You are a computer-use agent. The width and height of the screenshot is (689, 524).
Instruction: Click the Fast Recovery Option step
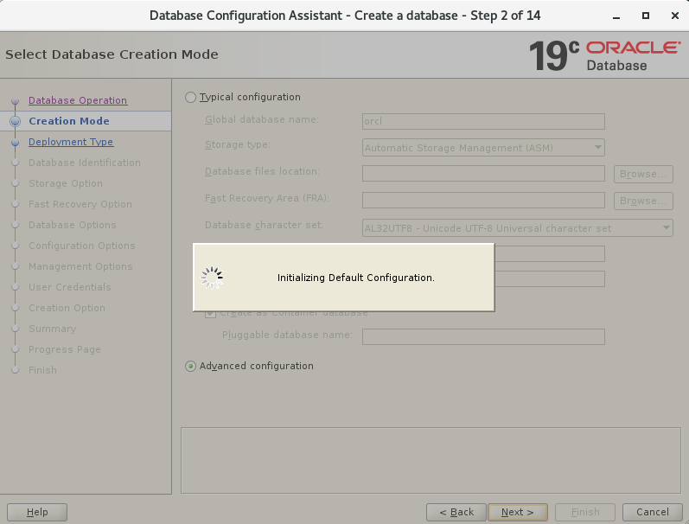tap(80, 204)
